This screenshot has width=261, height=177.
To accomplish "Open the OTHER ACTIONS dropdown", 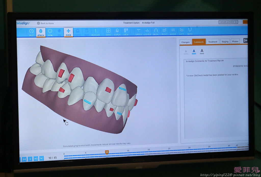I will pyautogui.click(x=228, y=22).
